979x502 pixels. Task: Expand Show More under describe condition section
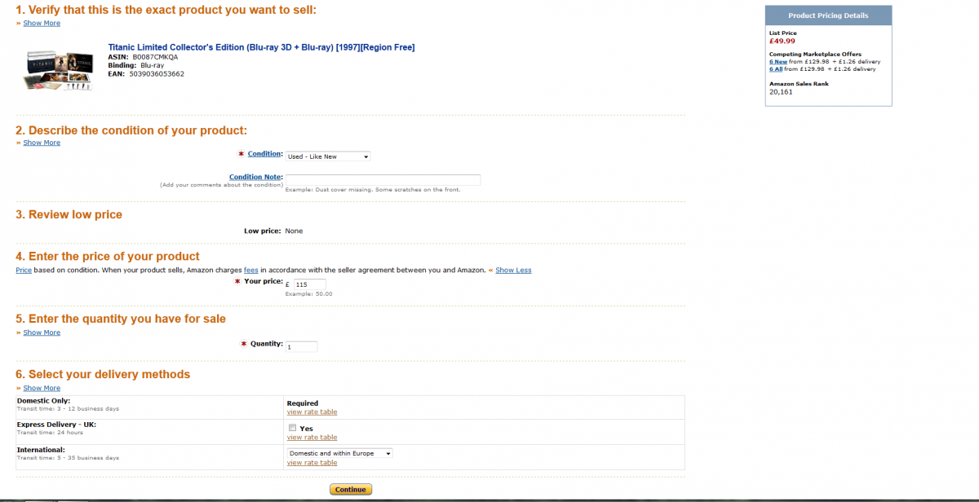(42, 143)
